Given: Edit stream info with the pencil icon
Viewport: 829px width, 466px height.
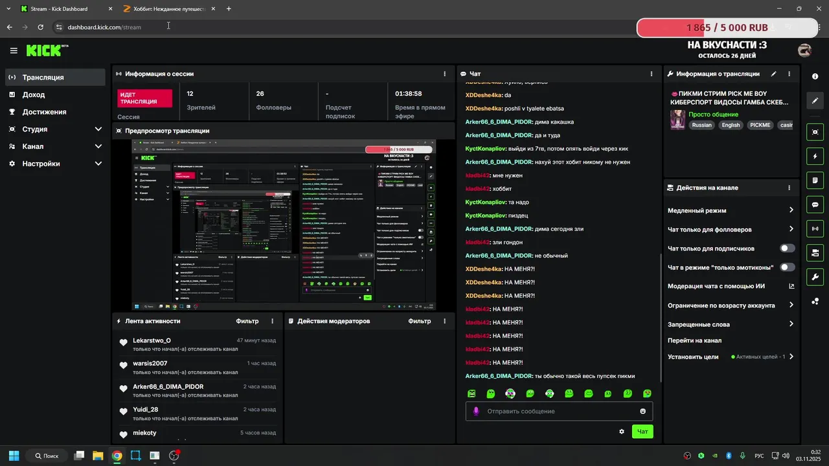Looking at the screenshot, I should (x=773, y=74).
